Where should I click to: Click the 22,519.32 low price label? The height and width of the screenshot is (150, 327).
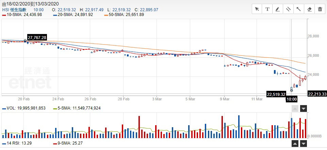tap(276, 94)
